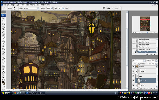Image resolution: width=159 pixels, height=100 pixels.
Task: Select the Rectangle shape tool
Action: 3,66
